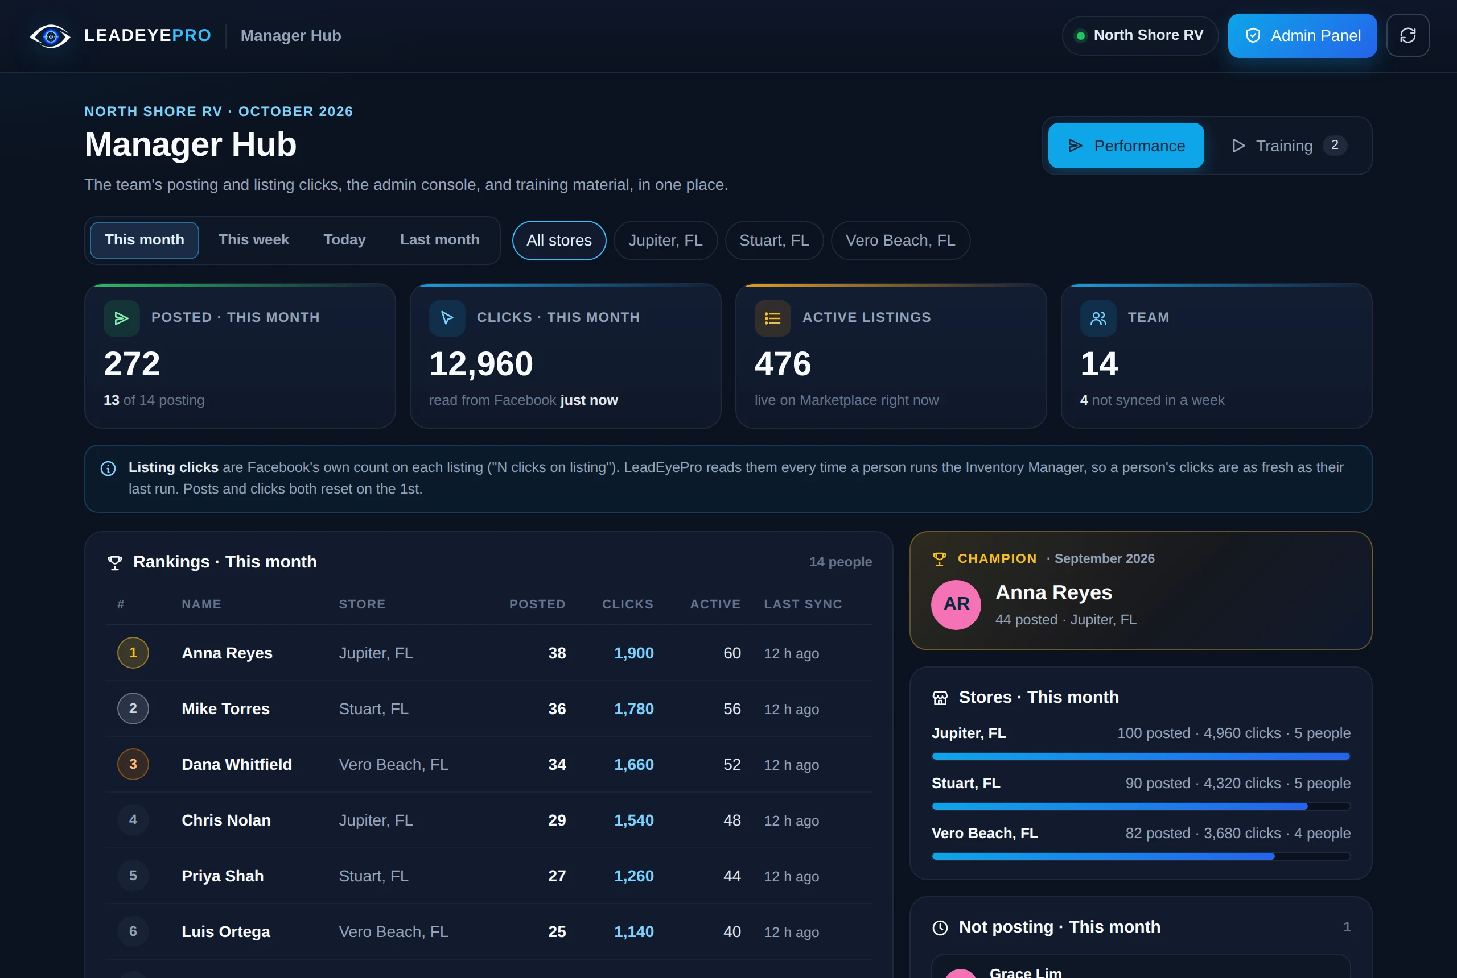Viewport: 1457px width, 978px height.
Task: Click the storefront icon beside Stores heading
Action: (x=940, y=698)
